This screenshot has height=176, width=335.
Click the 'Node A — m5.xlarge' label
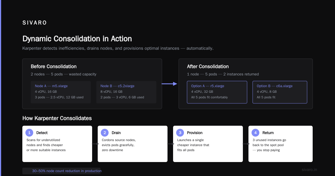click(x=51, y=86)
